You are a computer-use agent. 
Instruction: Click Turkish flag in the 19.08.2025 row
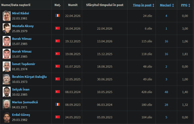[58, 54]
